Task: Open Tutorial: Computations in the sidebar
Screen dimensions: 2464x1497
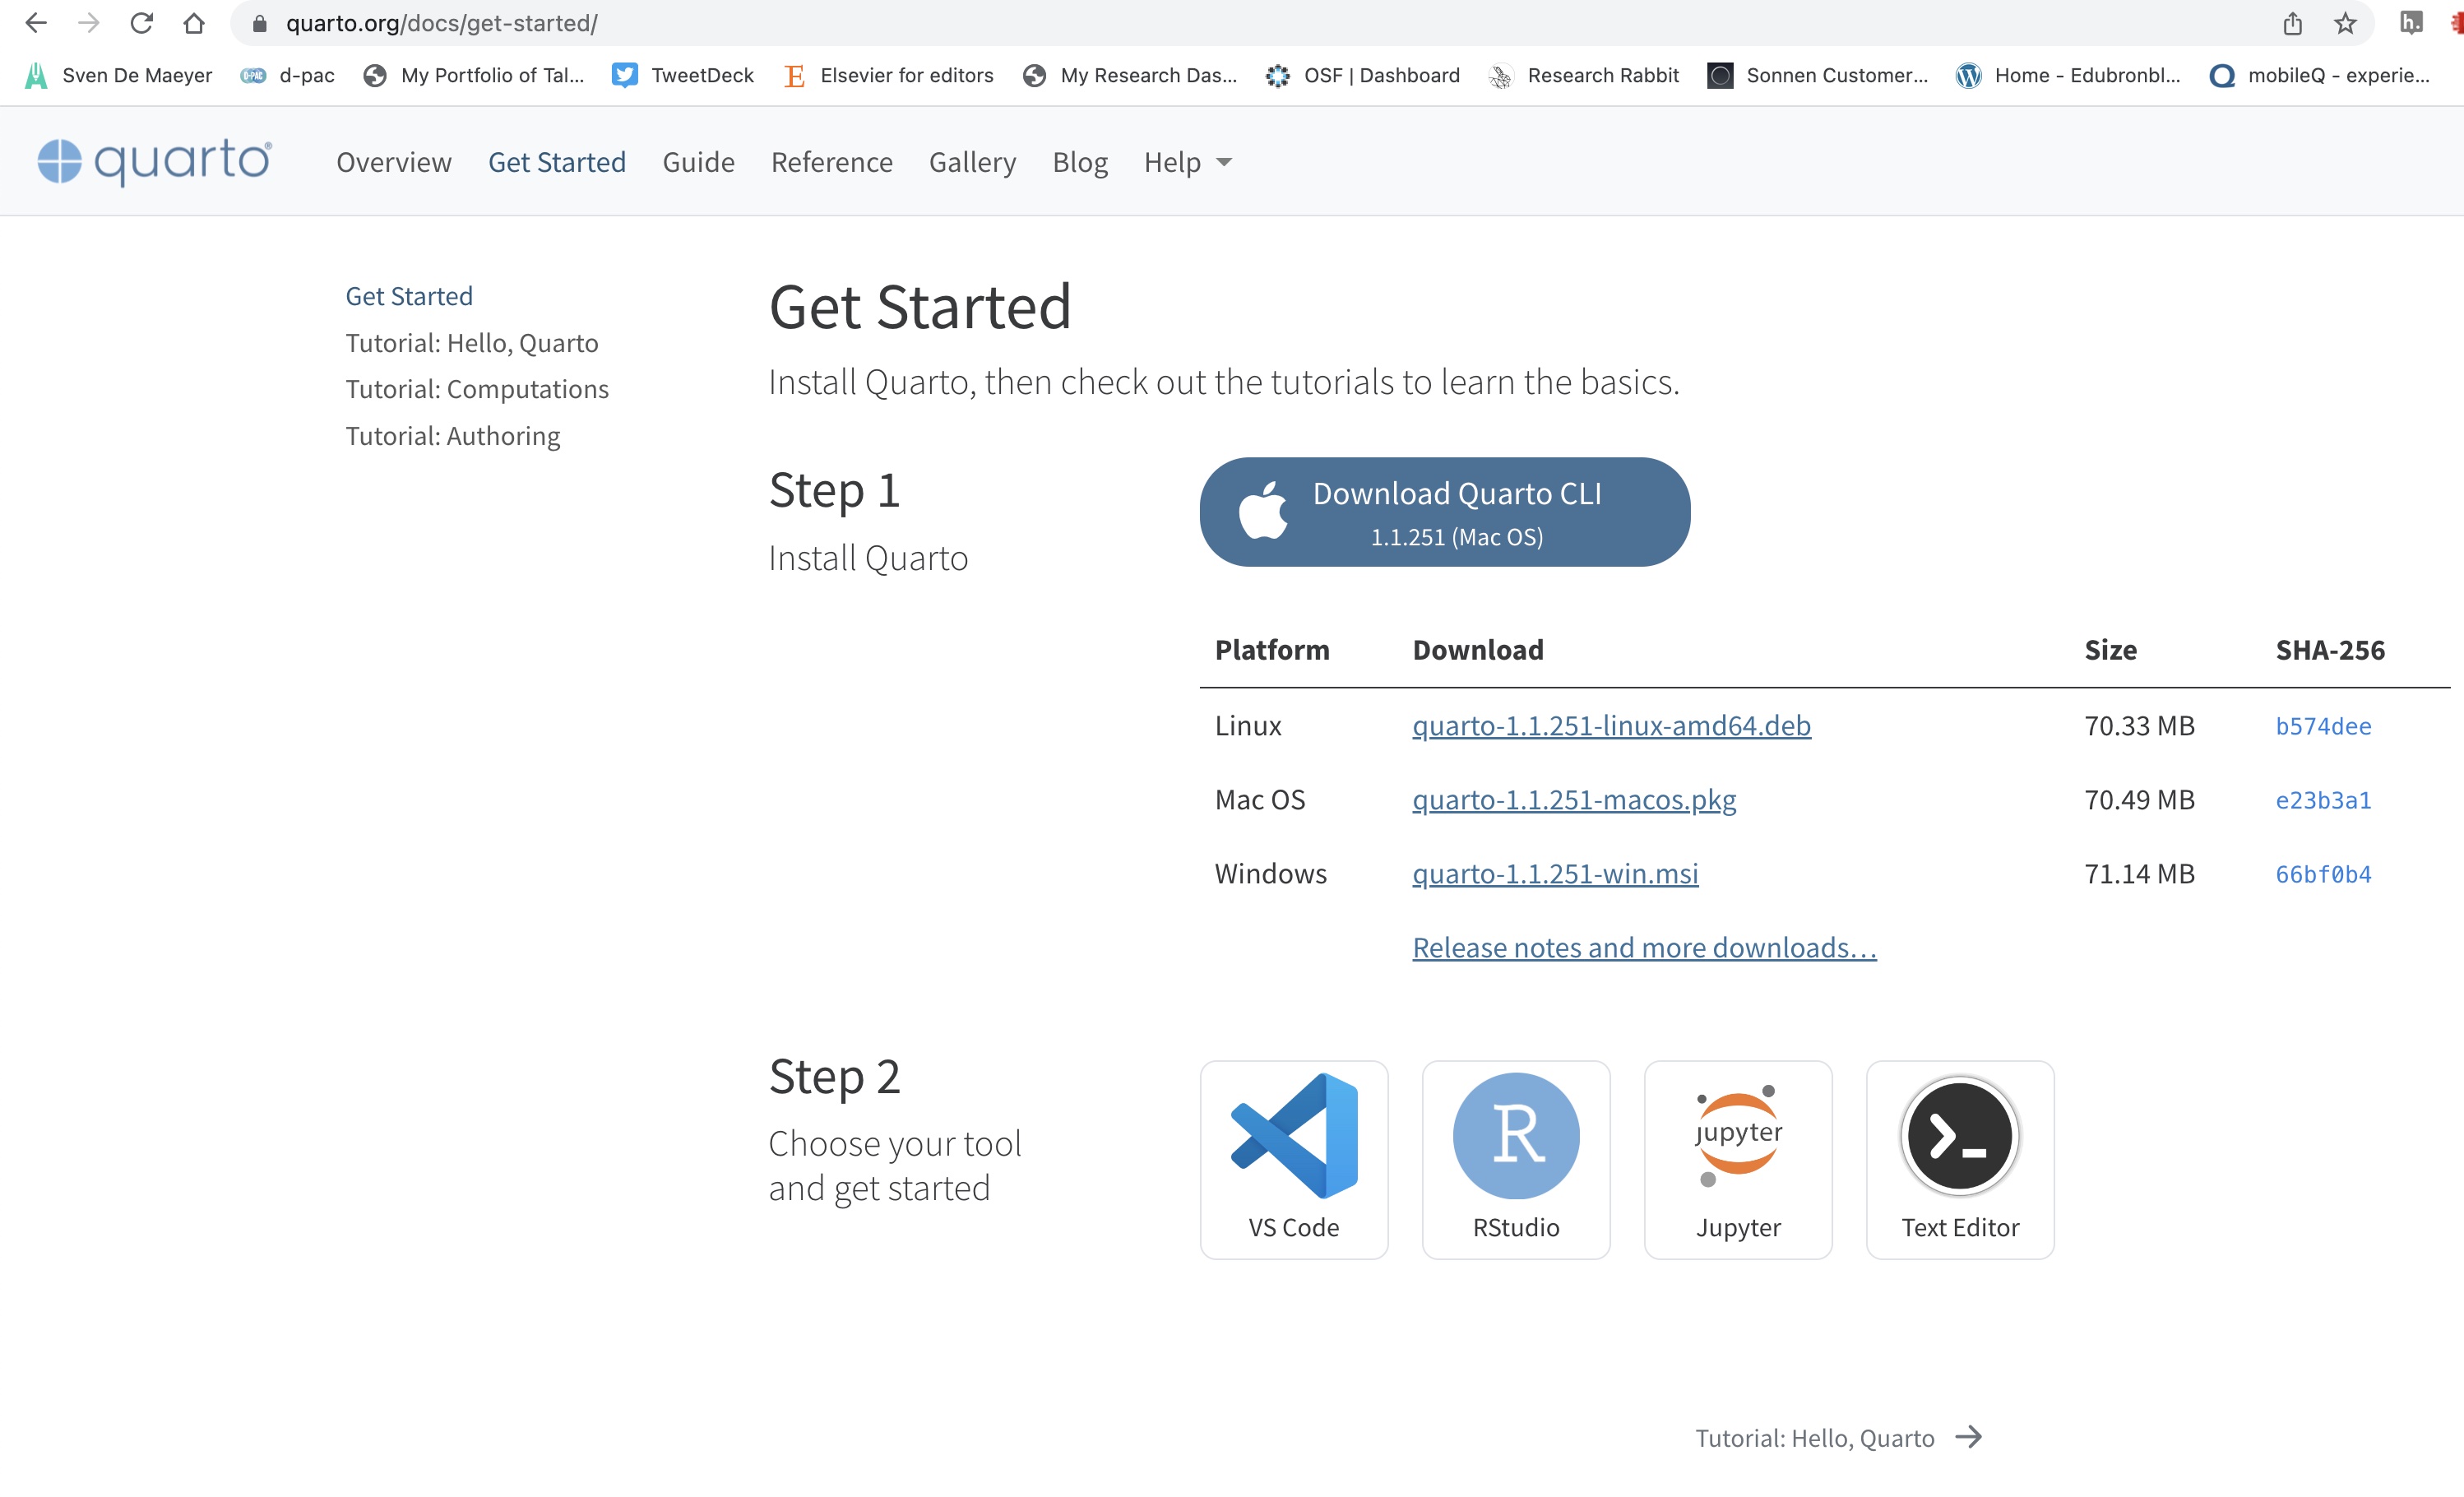Action: coord(477,389)
